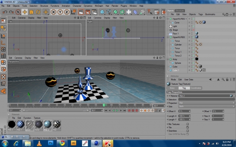Switch to the Coordinates tab in Attributes
The image size is (236, 147).
196,88
